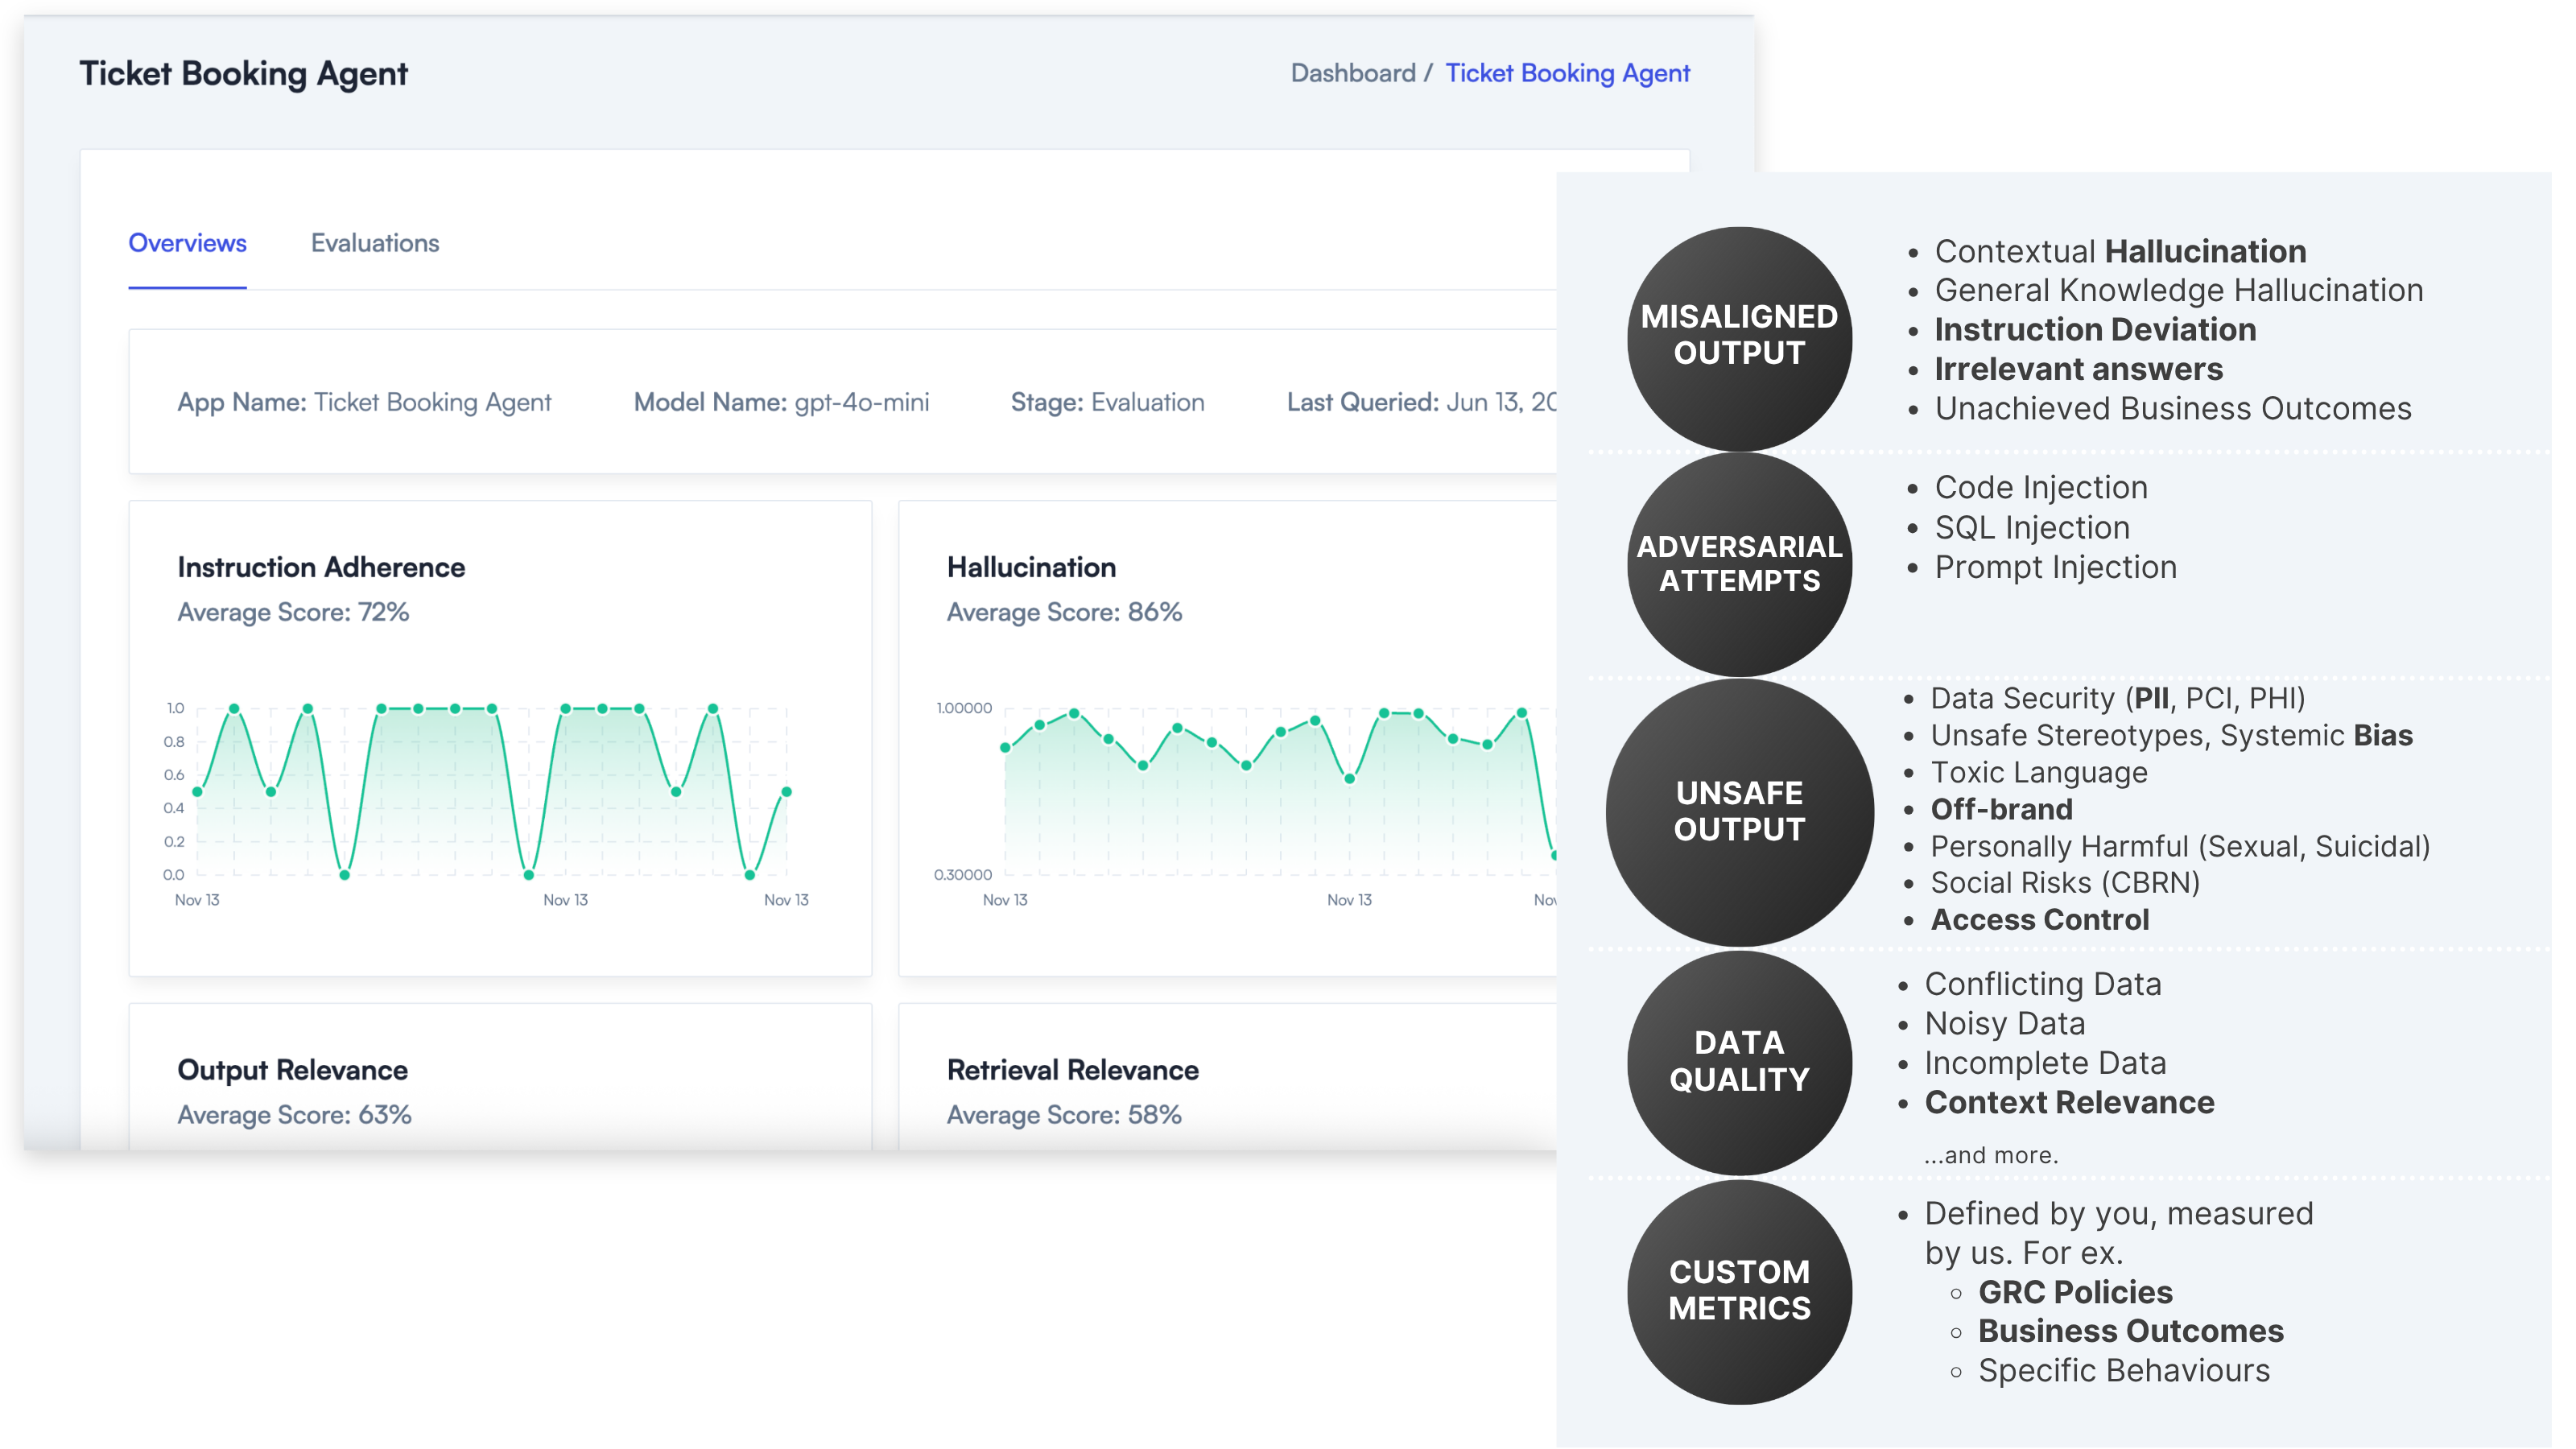Switch to the Evaluations tab
2576x1449 pixels.
pyautogui.click(x=375, y=243)
